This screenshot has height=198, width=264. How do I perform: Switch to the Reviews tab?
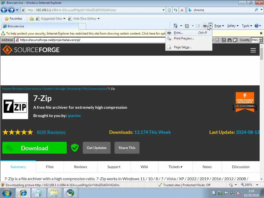pos(80,167)
